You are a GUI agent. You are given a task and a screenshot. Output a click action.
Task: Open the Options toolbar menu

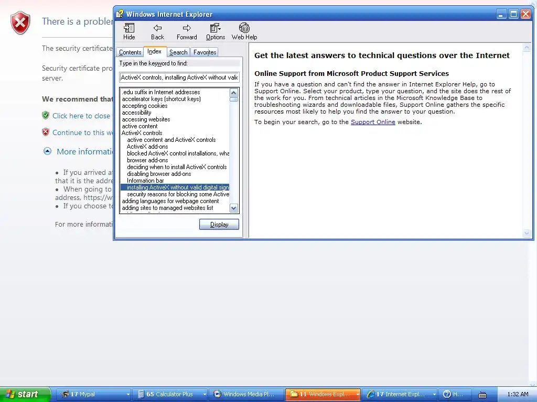pos(216,32)
